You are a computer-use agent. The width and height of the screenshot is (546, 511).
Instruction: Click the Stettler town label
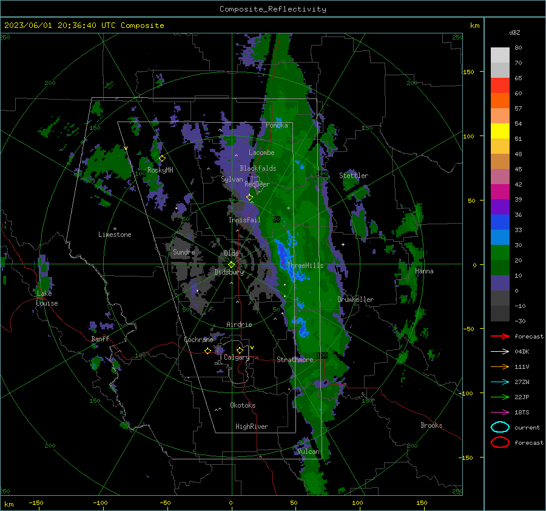click(354, 176)
